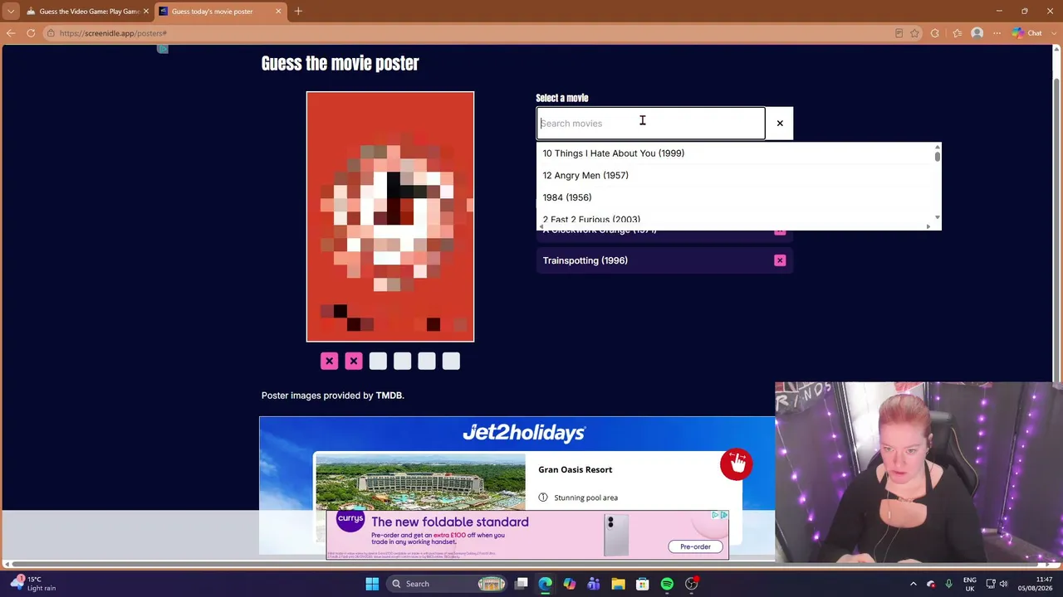Close the Guess the Video Game tab

[146, 12]
